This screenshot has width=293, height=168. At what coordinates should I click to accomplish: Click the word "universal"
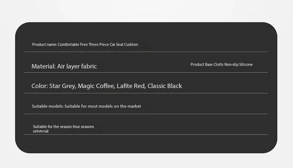[x=40, y=131]
